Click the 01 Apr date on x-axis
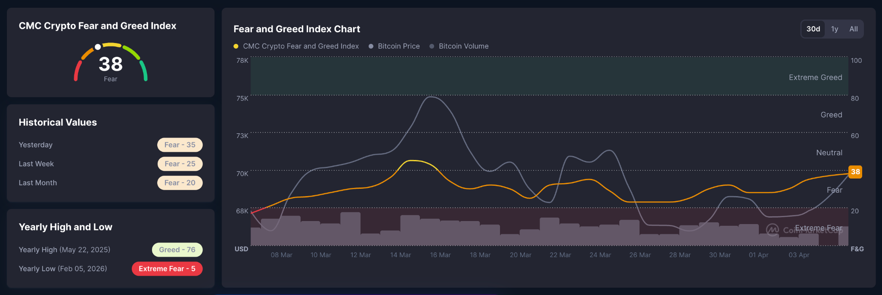Screen dimensions: 882x295 point(758,255)
